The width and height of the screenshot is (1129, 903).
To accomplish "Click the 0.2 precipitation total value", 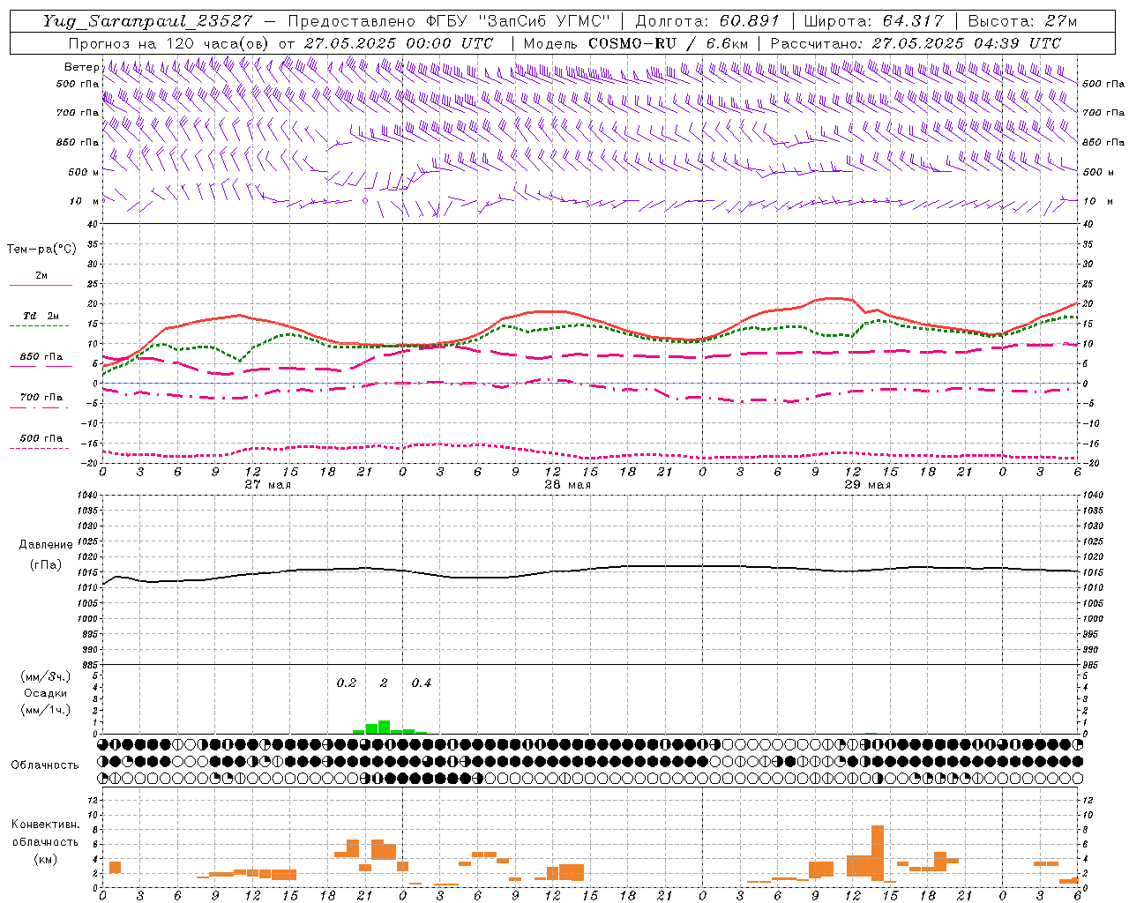I will 347,683.
